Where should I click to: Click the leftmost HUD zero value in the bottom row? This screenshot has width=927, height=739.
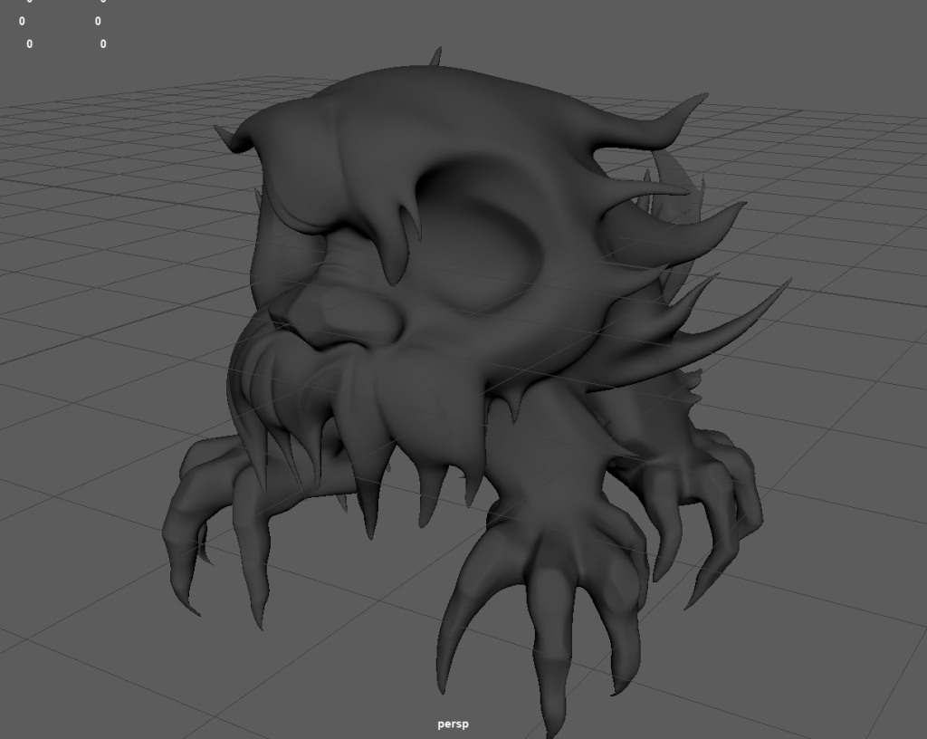point(29,43)
